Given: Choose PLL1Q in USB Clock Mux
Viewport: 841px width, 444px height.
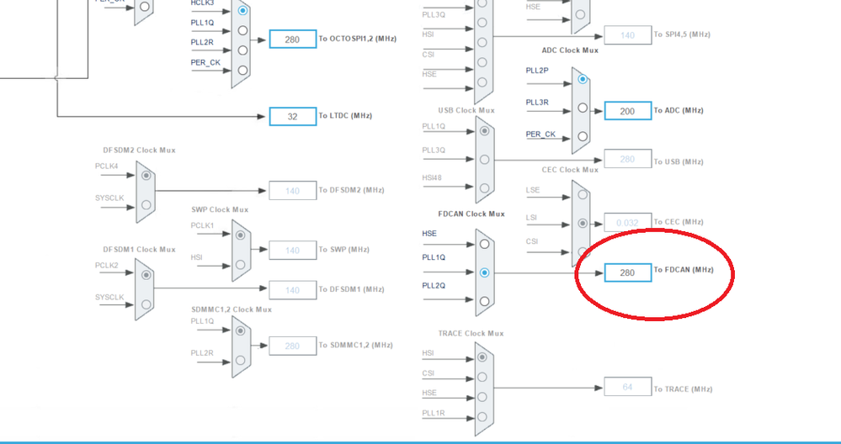Looking at the screenshot, I should (x=485, y=130).
